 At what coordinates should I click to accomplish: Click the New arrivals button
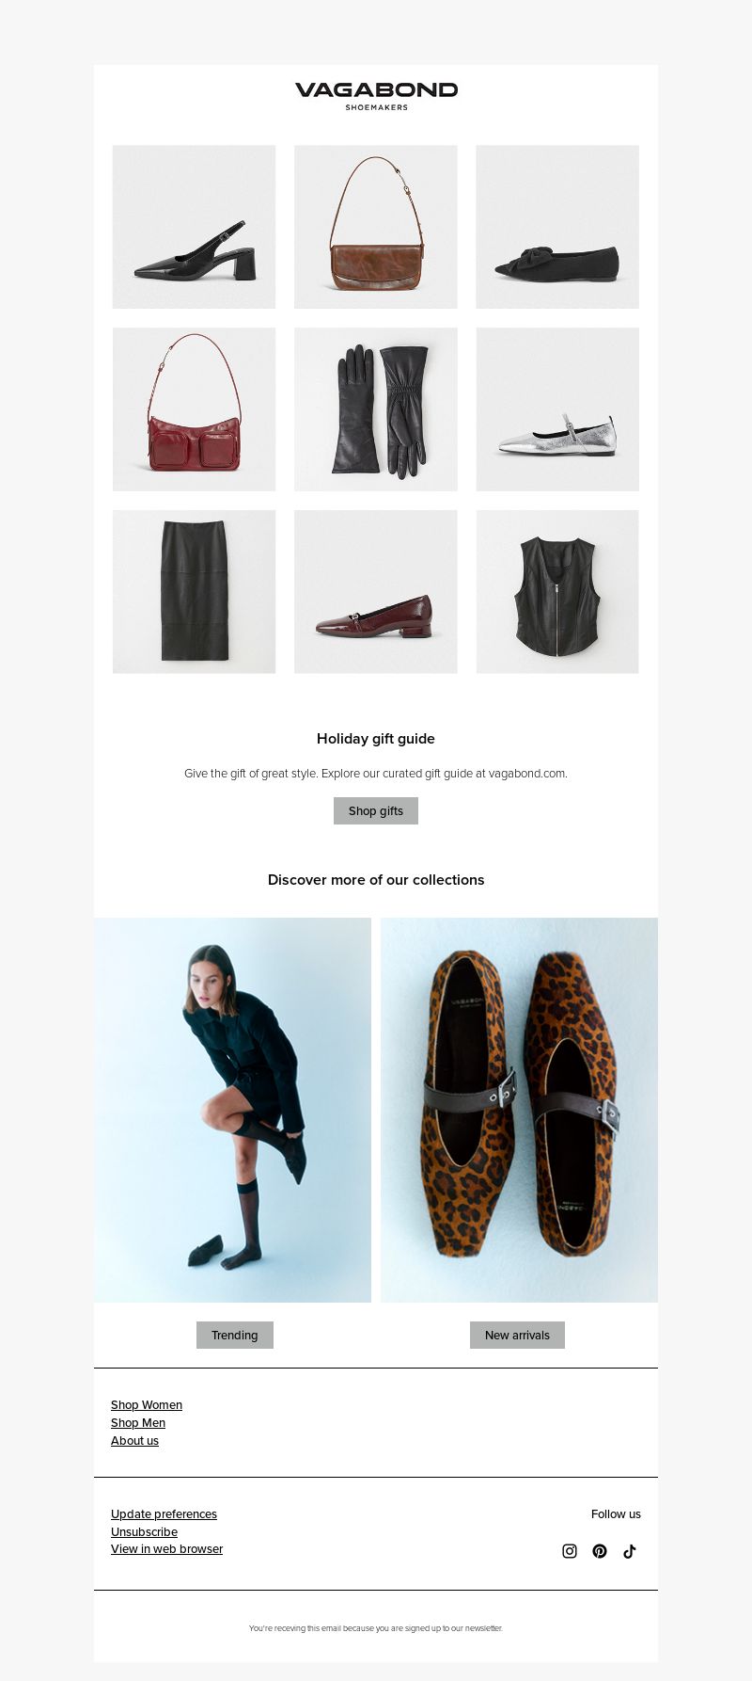(x=517, y=1336)
